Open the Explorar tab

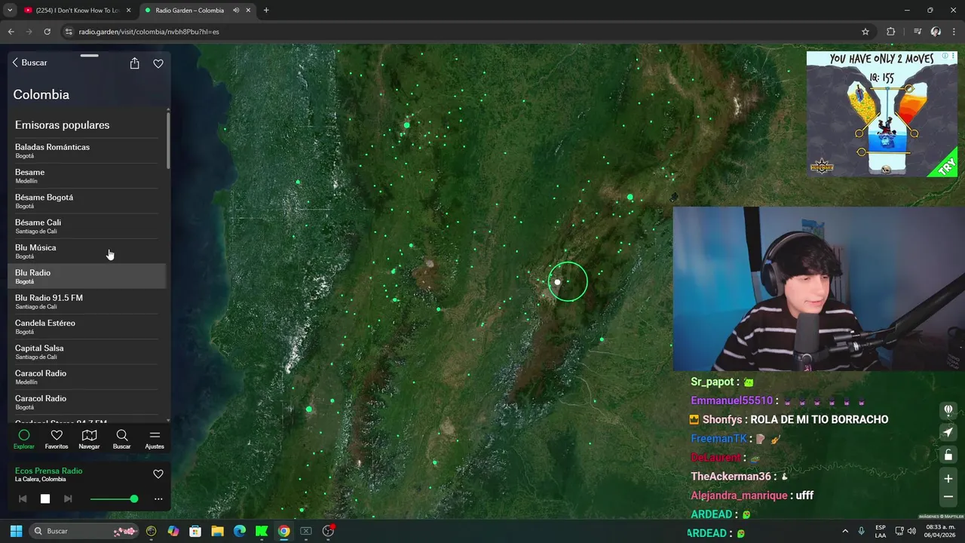(24, 439)
